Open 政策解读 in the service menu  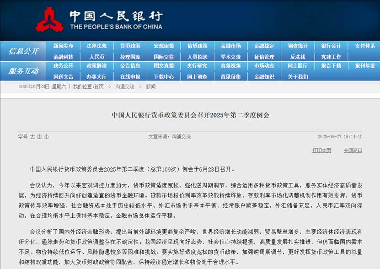click(x=96, y=66)
